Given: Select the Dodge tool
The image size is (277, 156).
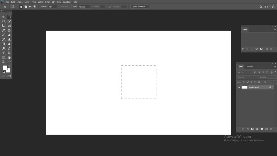Looking at the screenshot, I should pos(3,48).
